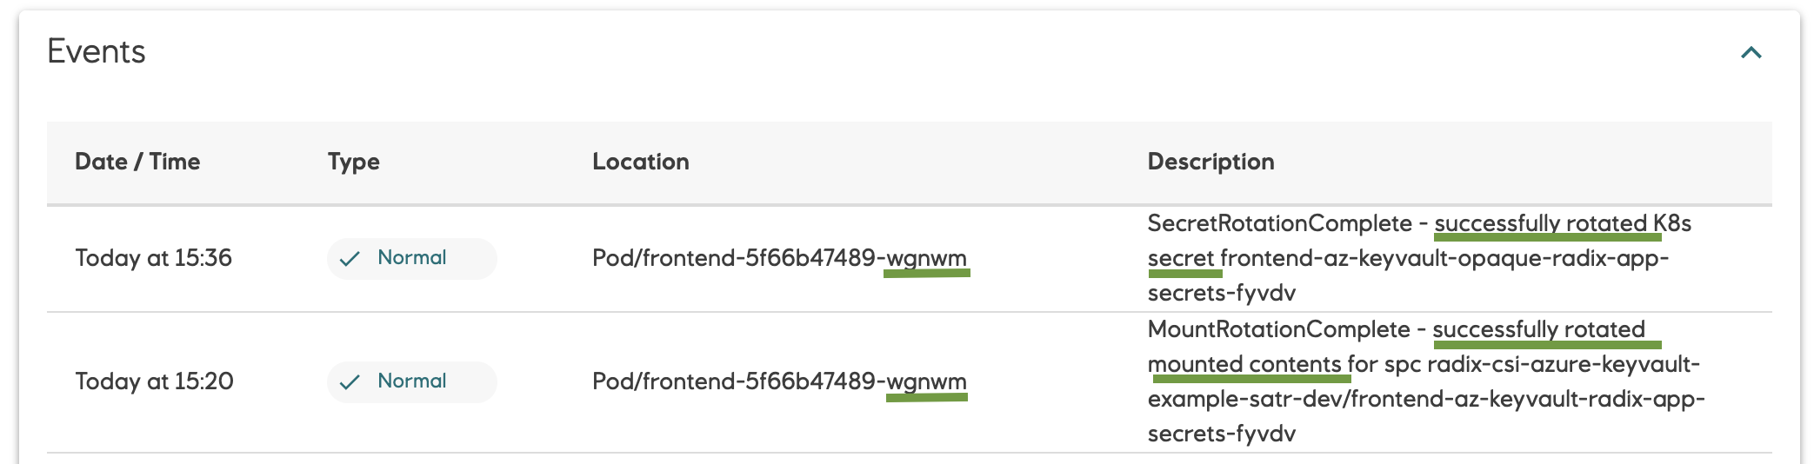Open pod location in 15:20 row
Image resolution: width=1814 pixels, height=464 pixels.
[778, 381]
